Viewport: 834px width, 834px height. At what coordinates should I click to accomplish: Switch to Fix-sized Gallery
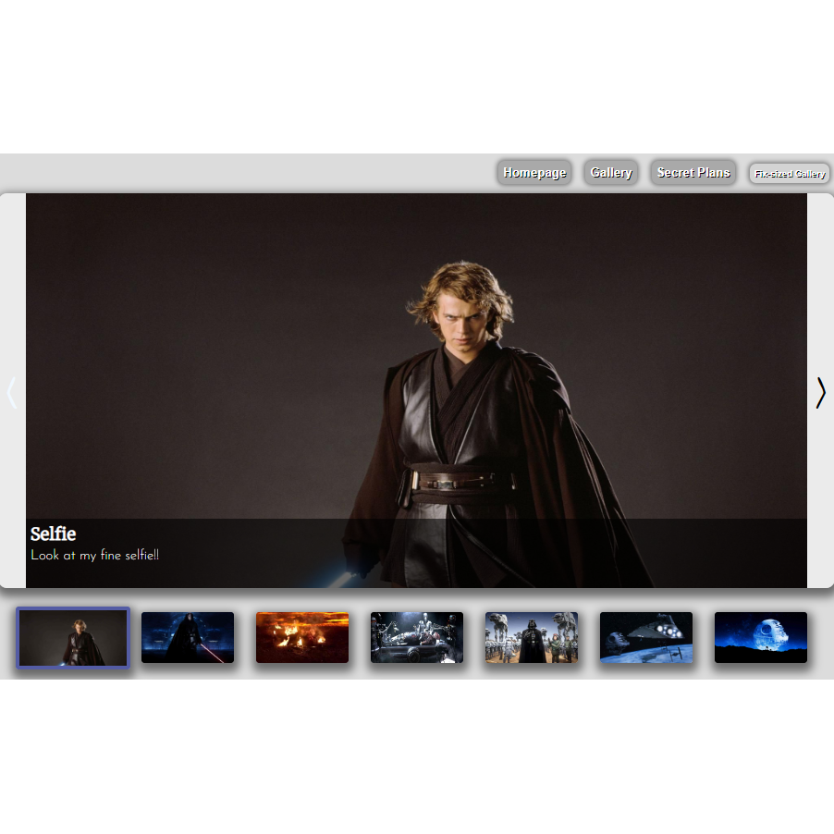point(790,174)
